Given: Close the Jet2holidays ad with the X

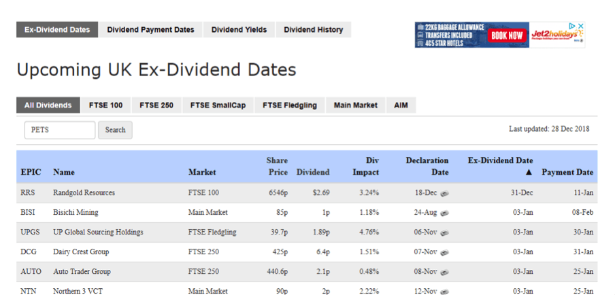Looking at the screenshot, I should click(581, 26).
